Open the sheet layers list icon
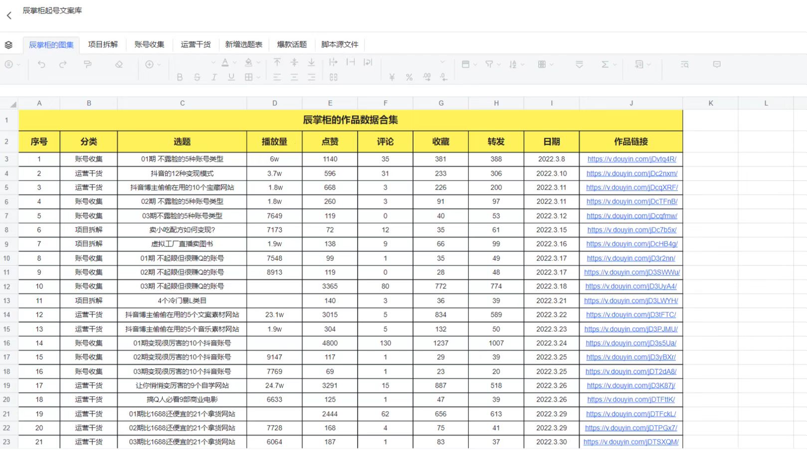Viewport: 807px width, 450px height. click(x=8, y=45)
